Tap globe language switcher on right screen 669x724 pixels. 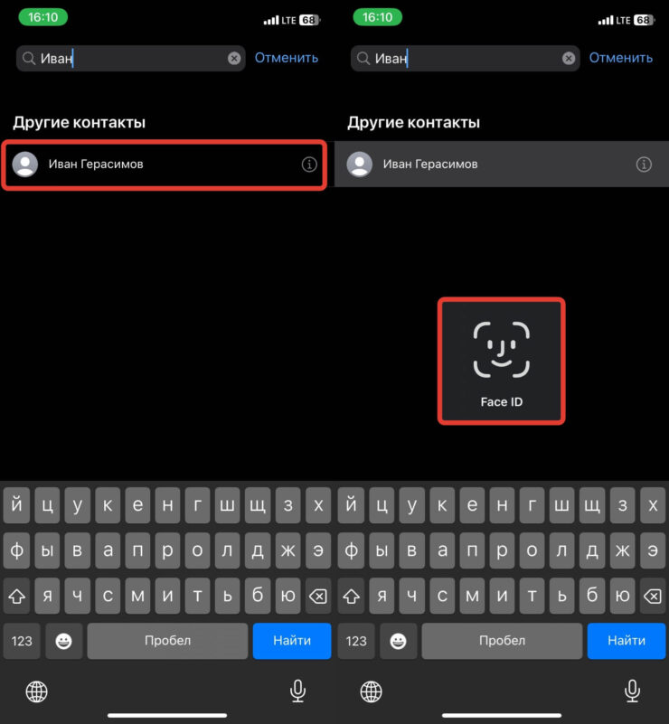372,691
